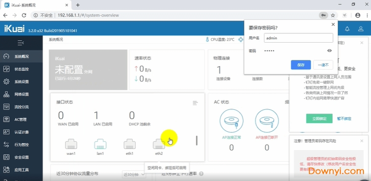Open a new browser tab
This screenshot has width=371, height=181.
click(78, 5)
